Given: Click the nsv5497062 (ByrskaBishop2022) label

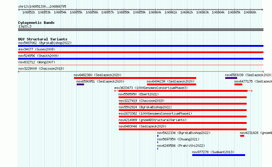Looking at the screenshot, I should click(45, 43).
